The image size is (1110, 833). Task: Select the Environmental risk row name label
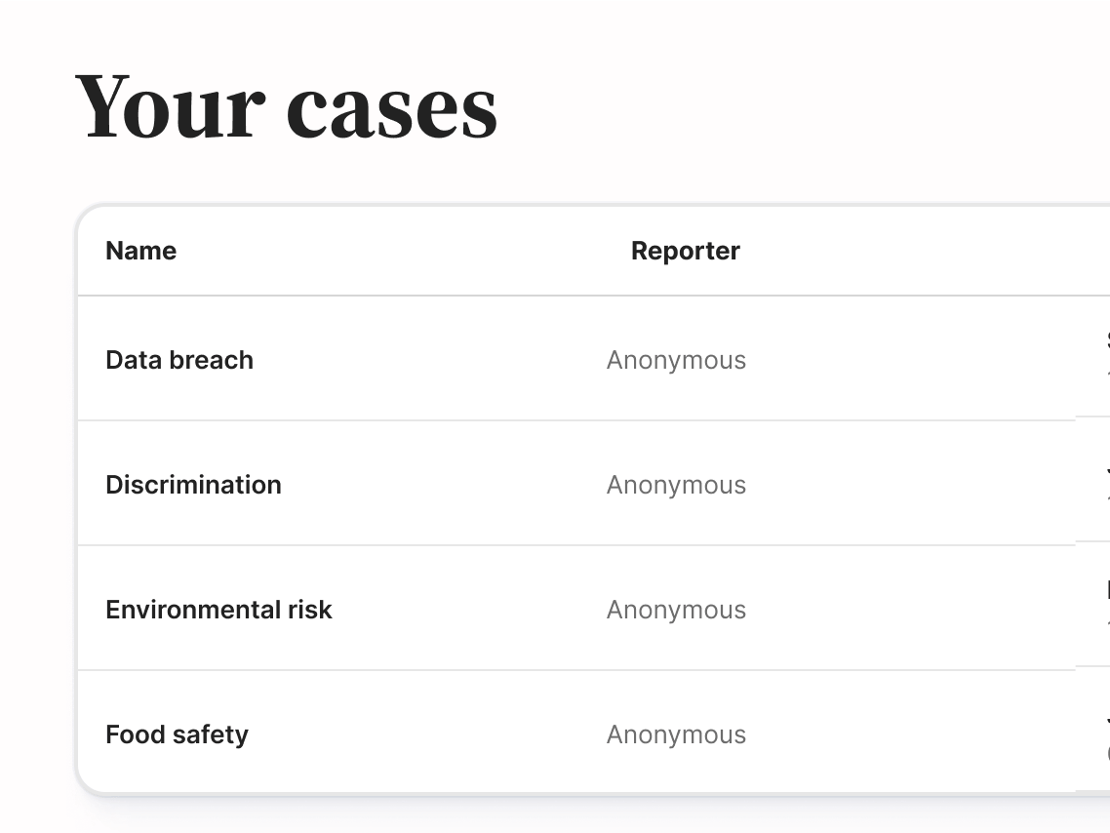(218, 609)
